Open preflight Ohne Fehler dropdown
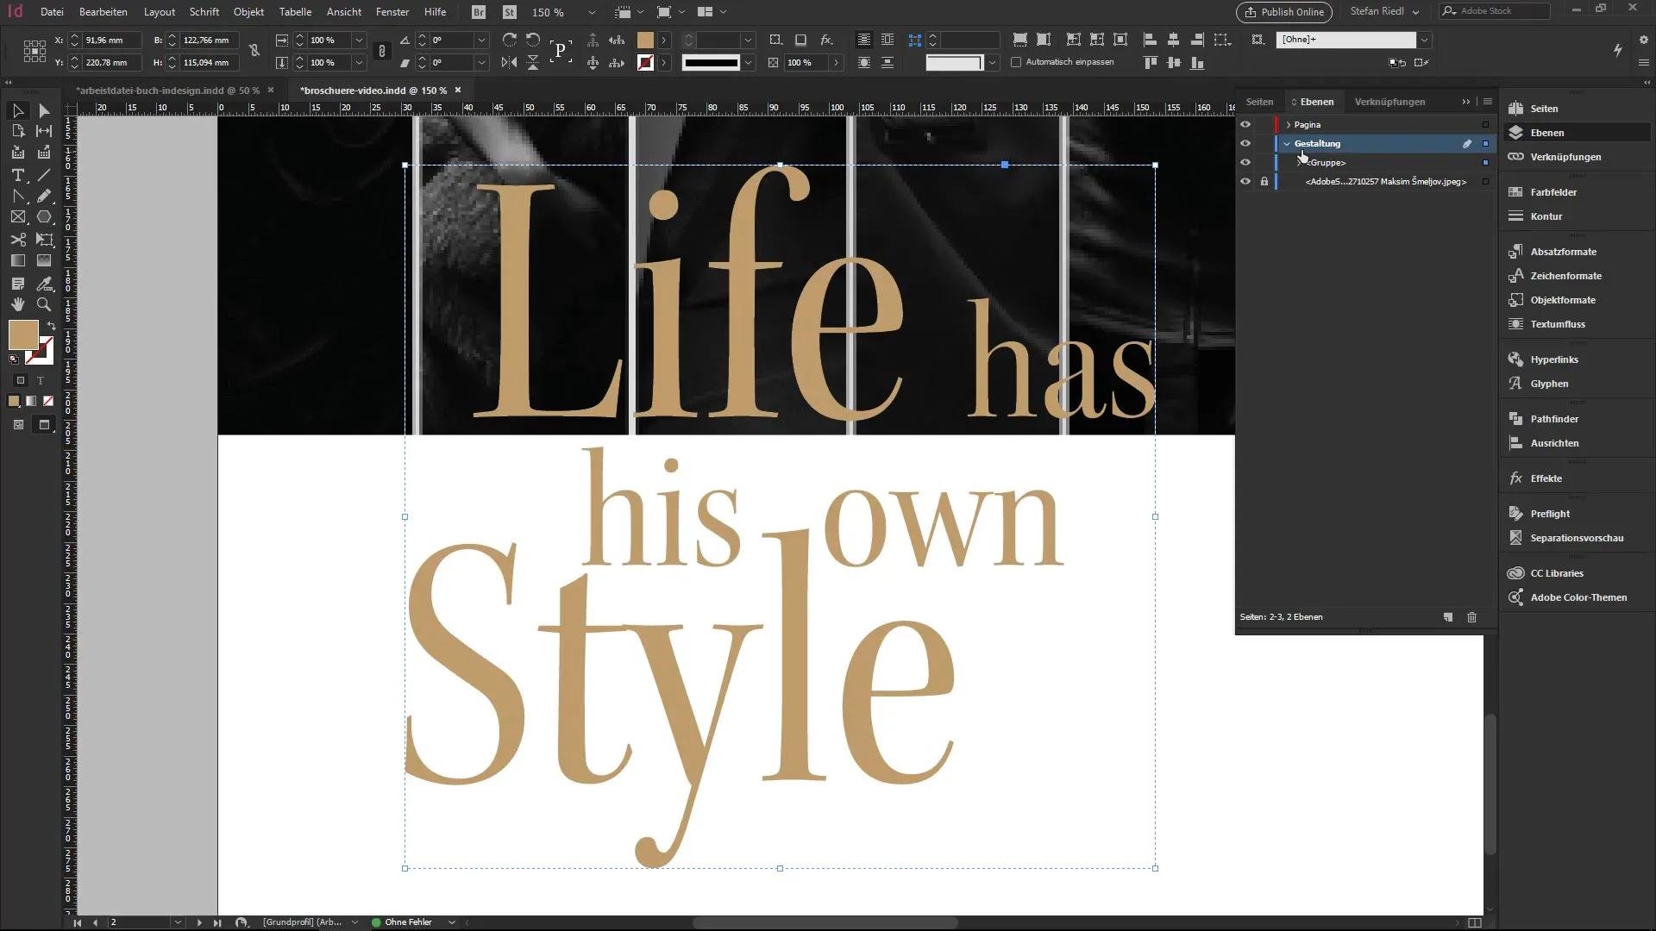 coord(451,922)
